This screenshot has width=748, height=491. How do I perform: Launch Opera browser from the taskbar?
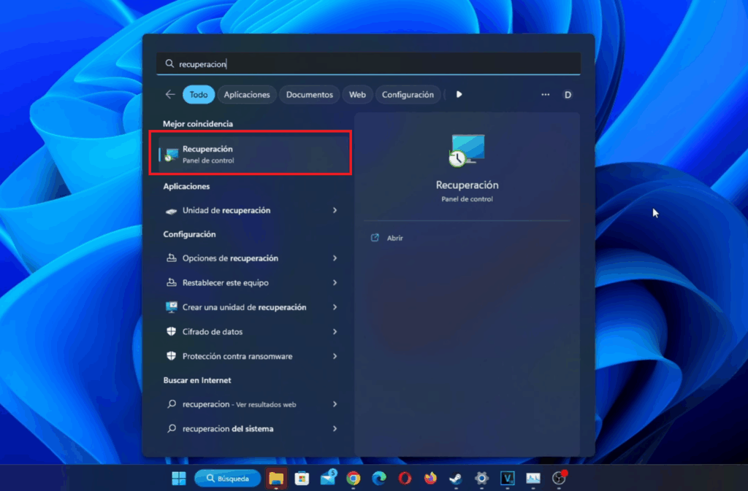pos(405,478)
